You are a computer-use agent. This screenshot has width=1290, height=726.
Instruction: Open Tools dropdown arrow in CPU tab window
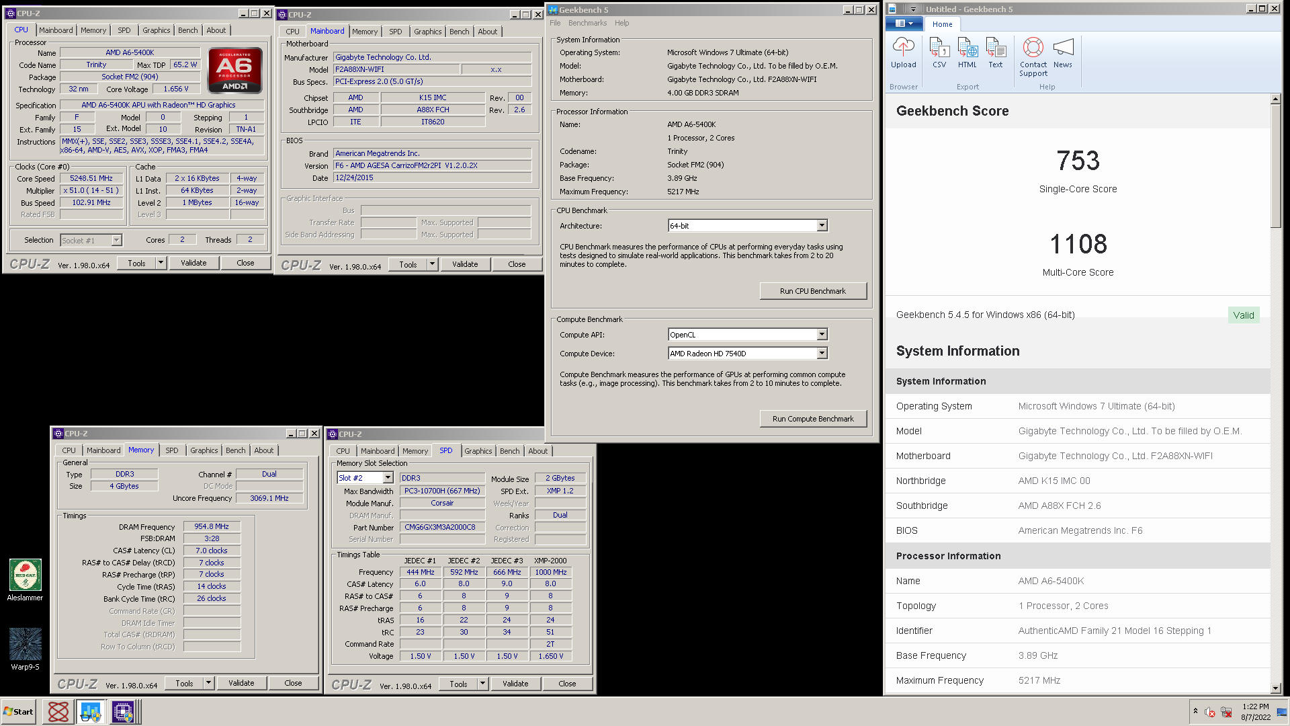pos(161,263)
